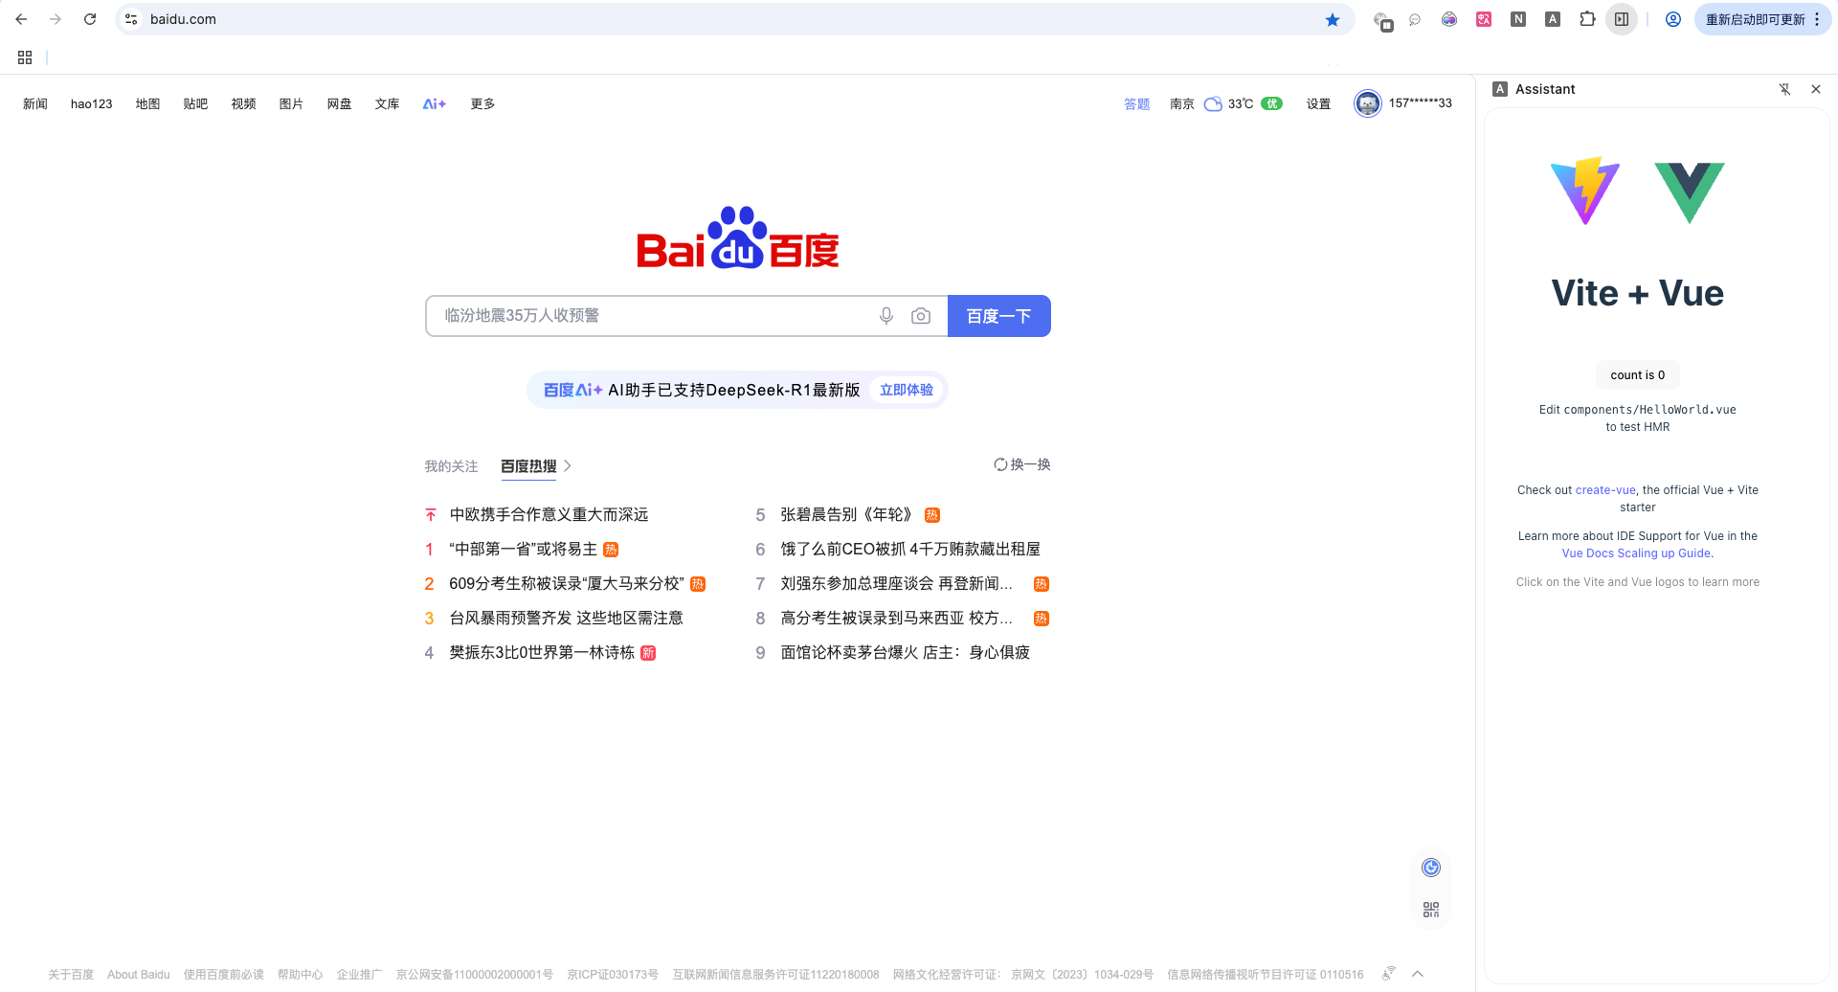Click the Baidu logo
1838x992 pixels.
738,237
